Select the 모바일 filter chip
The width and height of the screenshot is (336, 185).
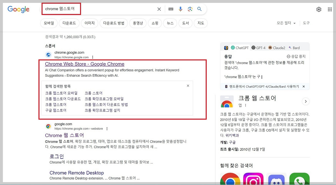(x=49, y=23)
